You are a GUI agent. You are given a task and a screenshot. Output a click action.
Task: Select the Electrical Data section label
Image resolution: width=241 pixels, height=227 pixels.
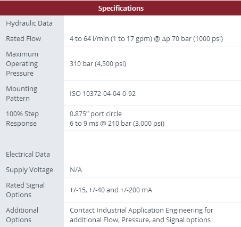tap(28, 155)
